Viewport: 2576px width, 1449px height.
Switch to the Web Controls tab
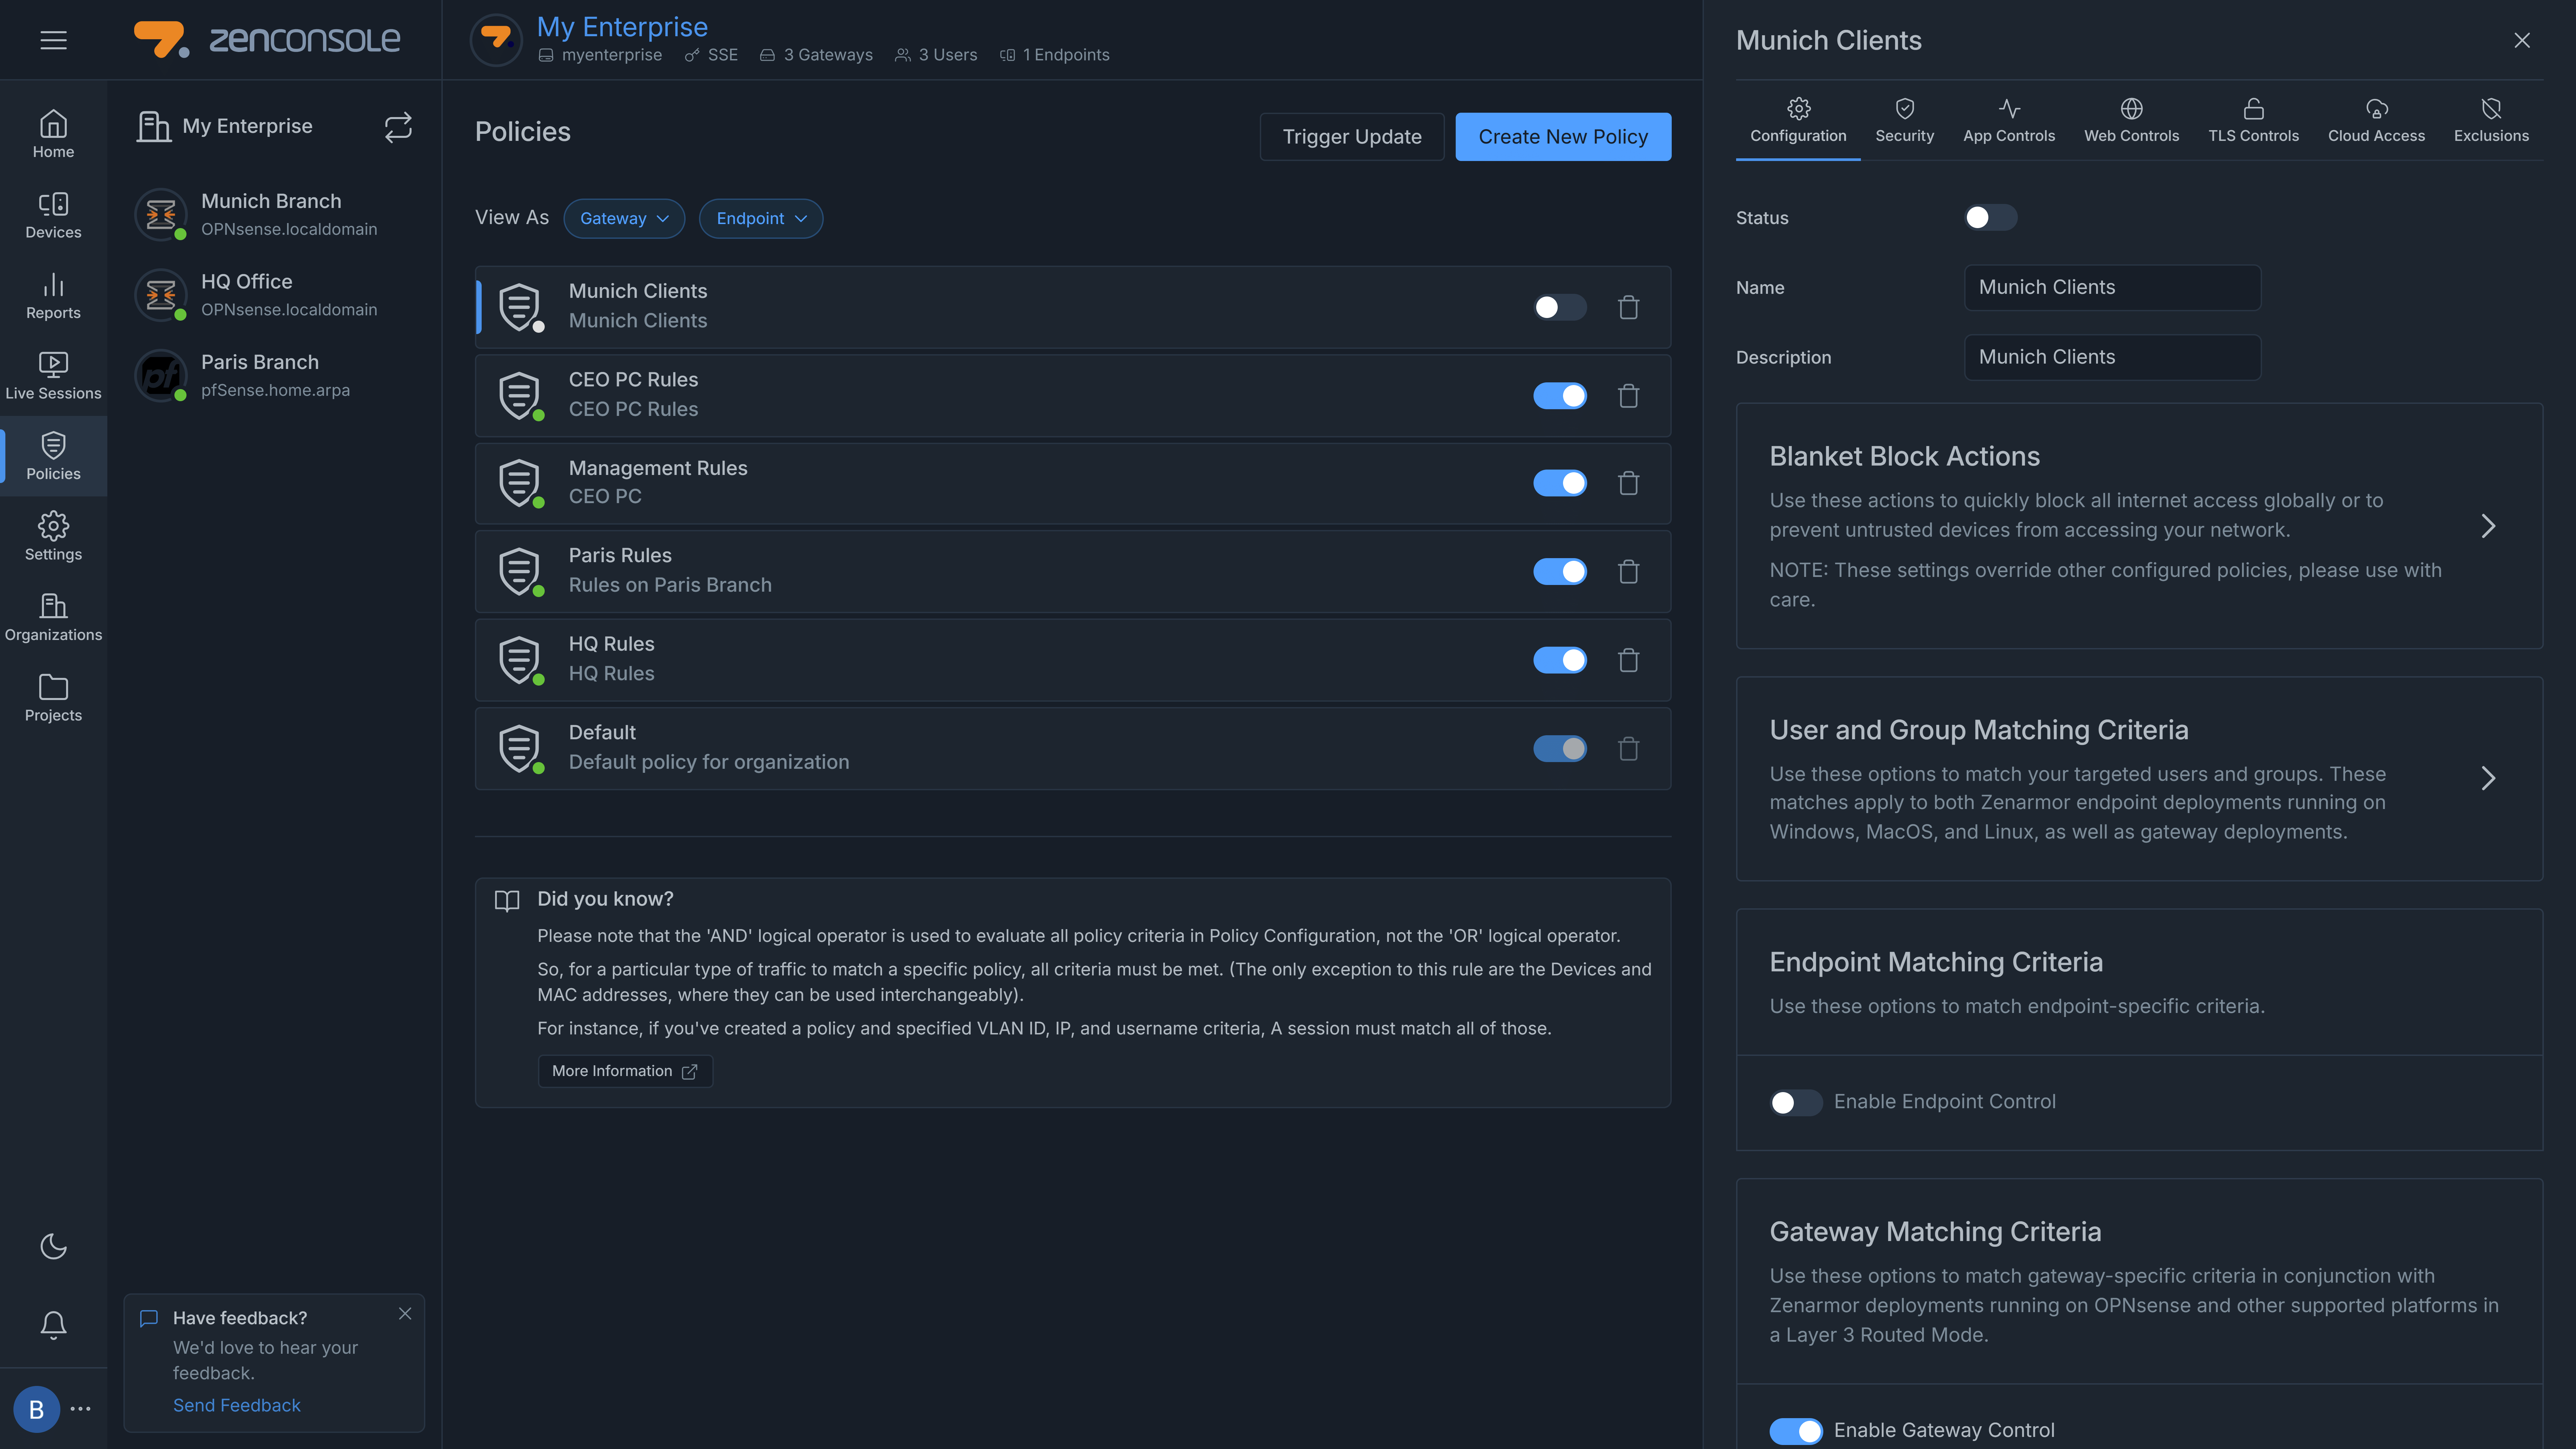point(2131,121)
